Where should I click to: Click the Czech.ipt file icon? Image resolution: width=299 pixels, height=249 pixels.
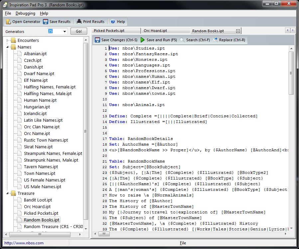[19, 61]
